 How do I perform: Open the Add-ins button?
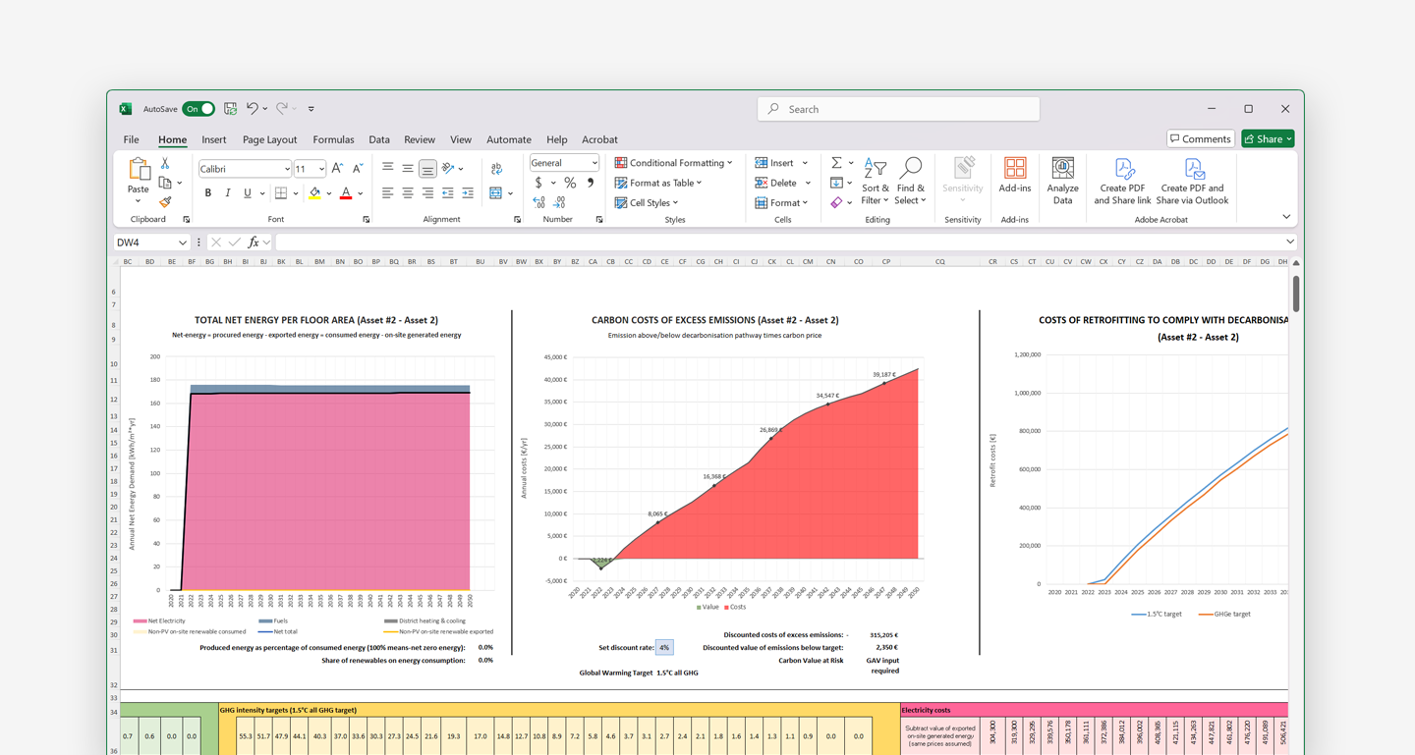1015,175
